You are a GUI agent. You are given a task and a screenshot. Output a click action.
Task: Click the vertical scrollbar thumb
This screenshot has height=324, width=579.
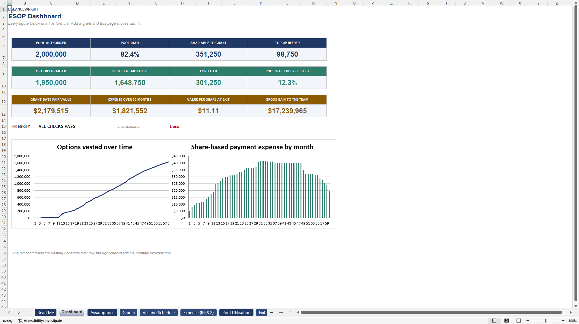click(576, 153)
